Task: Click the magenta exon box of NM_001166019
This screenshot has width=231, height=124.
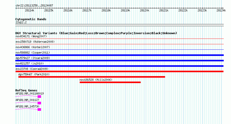Action: click(x=39, y=97)
